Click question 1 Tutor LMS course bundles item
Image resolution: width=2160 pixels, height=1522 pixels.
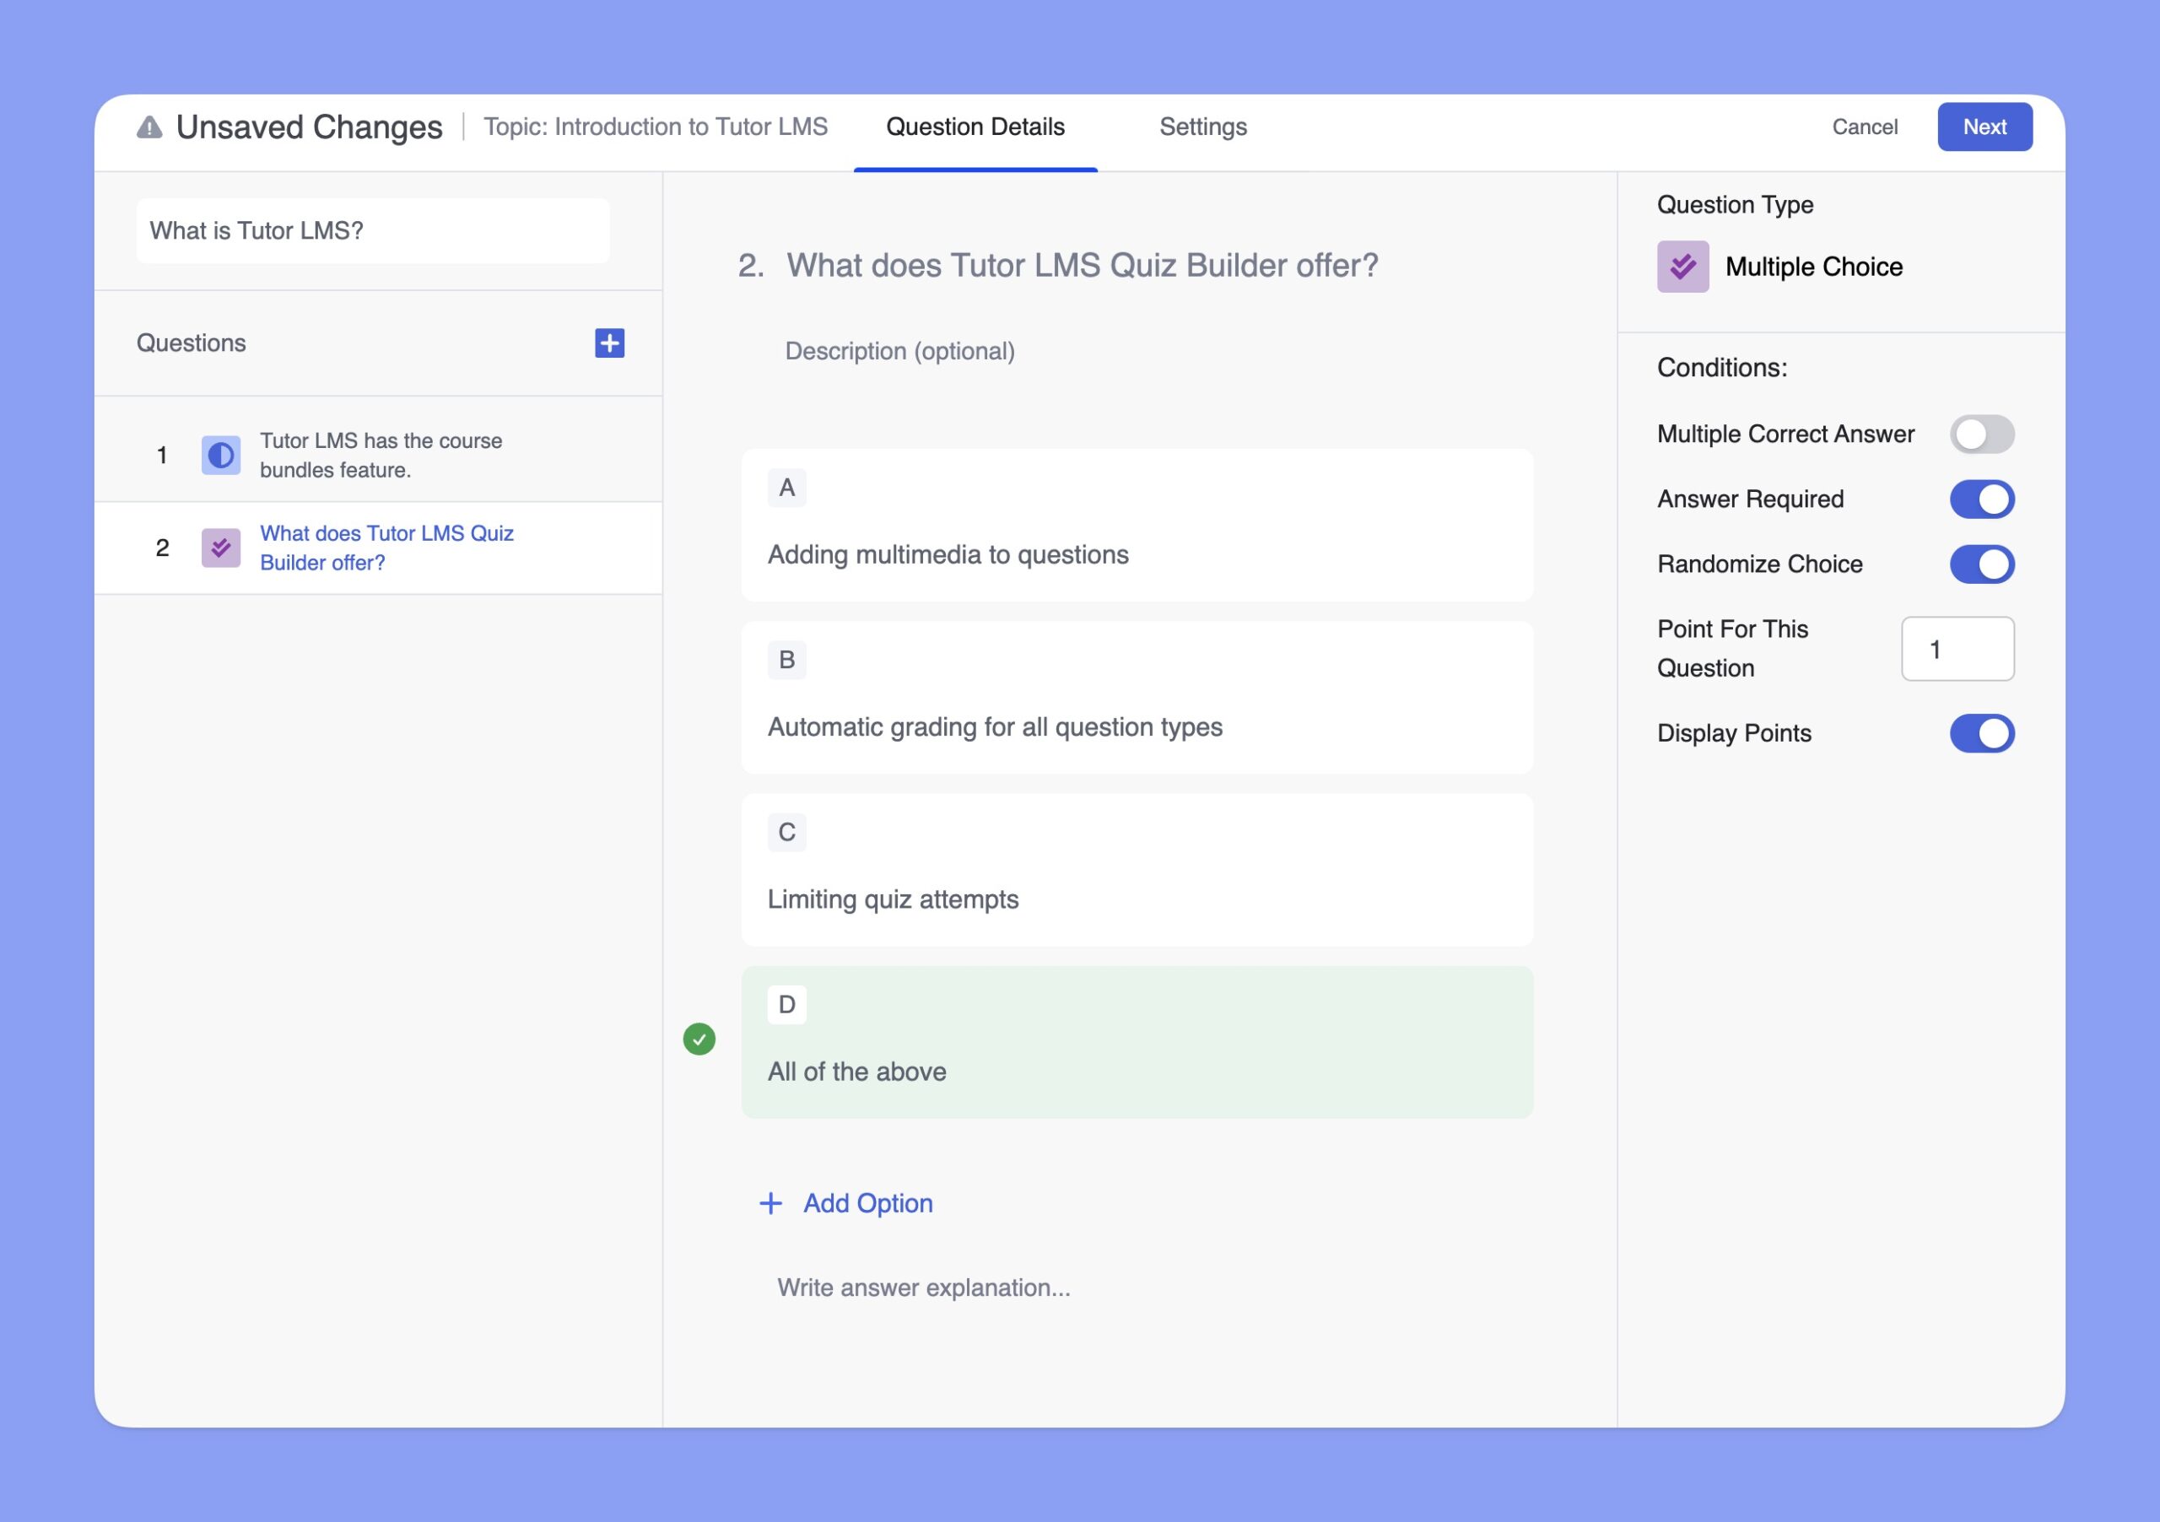point(379,455)
